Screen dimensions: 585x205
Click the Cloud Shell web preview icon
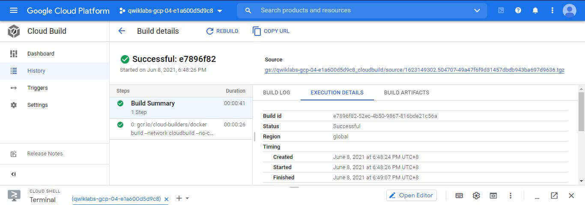coord(493,196)
